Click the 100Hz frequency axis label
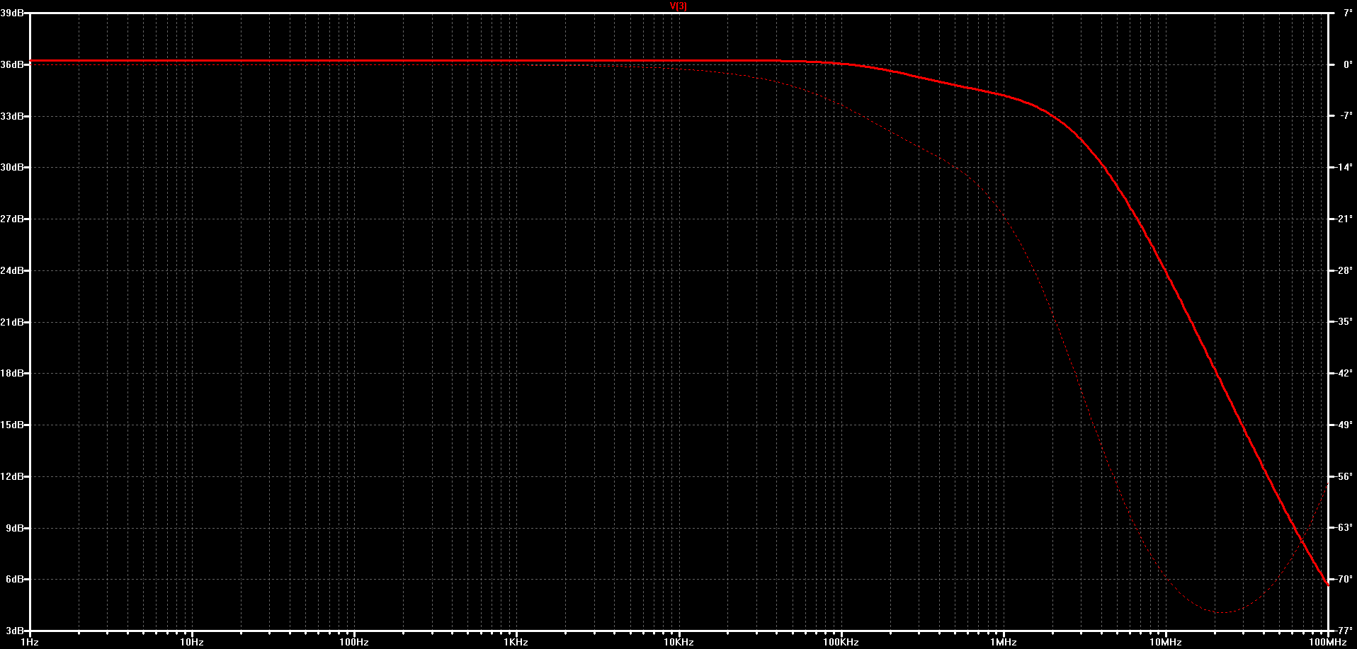The width and height of the screenshot is (1357, 649). pyautogui.click(x=354, y=643)
